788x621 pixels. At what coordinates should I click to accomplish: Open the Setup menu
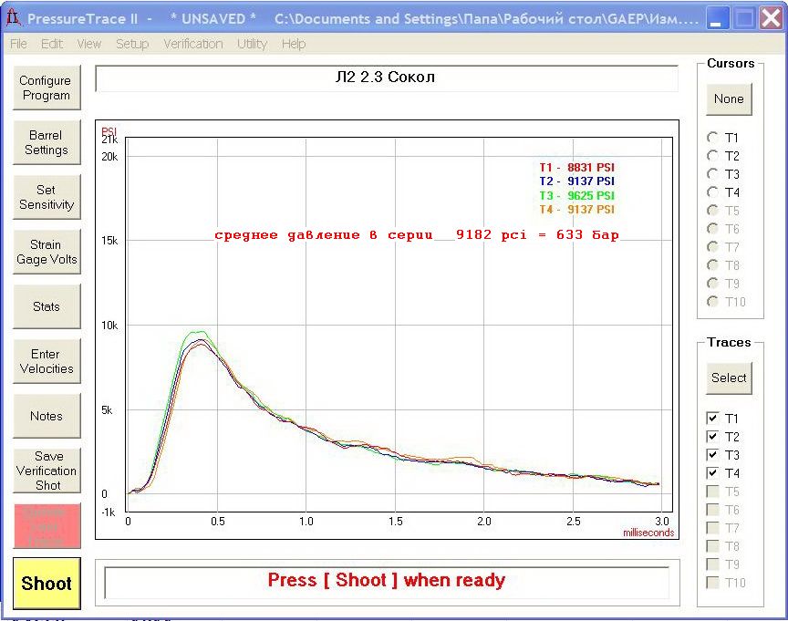[131, 44]
